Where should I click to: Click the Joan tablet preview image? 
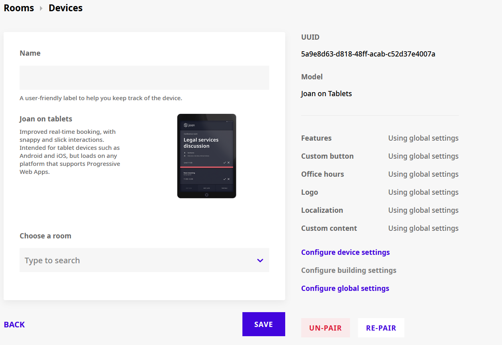click(206, 156)
